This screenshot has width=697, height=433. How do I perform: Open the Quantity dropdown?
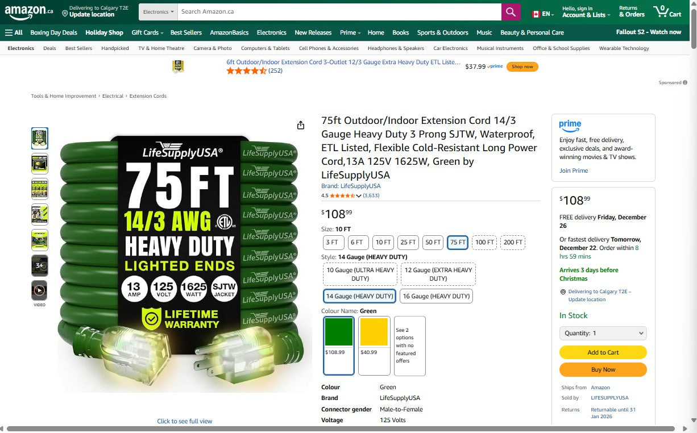click(603, 333)
